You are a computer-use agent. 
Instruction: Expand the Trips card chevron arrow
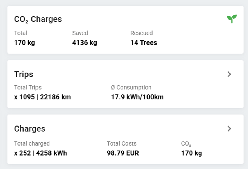tap(229, 74)
